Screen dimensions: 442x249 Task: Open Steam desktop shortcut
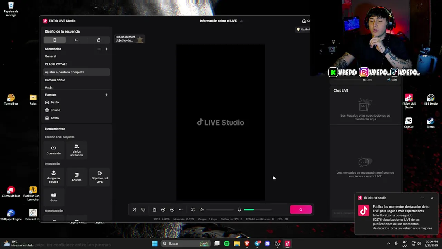pos(431,123)
